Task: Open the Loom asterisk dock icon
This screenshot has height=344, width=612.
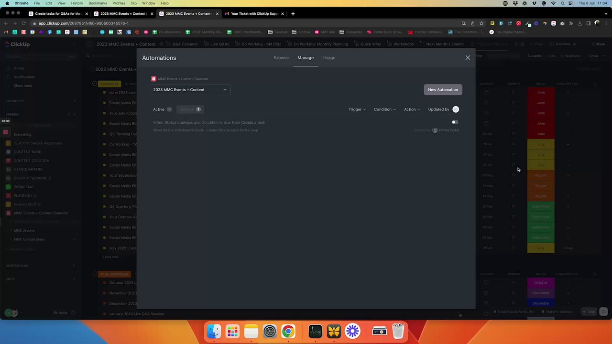Action: [x=352, y=331]
